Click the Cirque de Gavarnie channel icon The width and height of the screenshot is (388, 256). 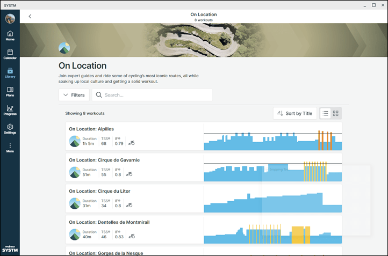[75, 172]
